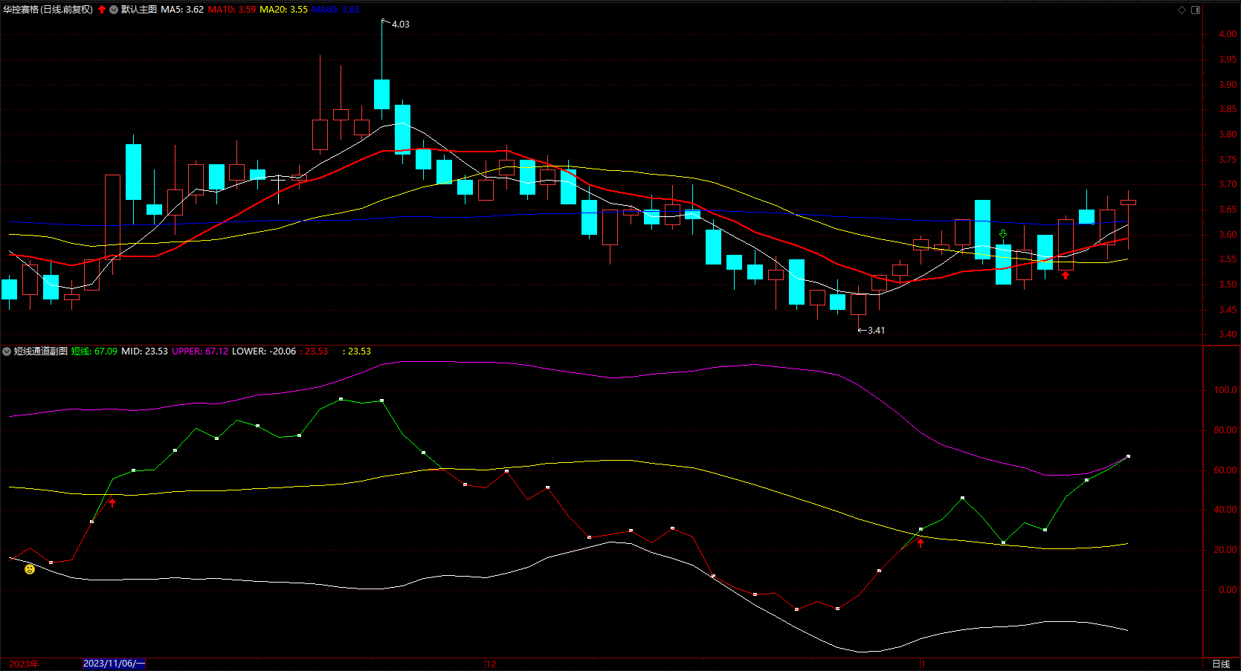
Task: Click the MID: 23.53 value
Action: pyautogui.click(x=145, y=351)
